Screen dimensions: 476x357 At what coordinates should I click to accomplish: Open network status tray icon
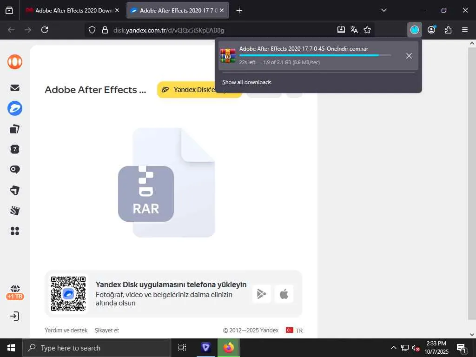click(x=405, y=348)
